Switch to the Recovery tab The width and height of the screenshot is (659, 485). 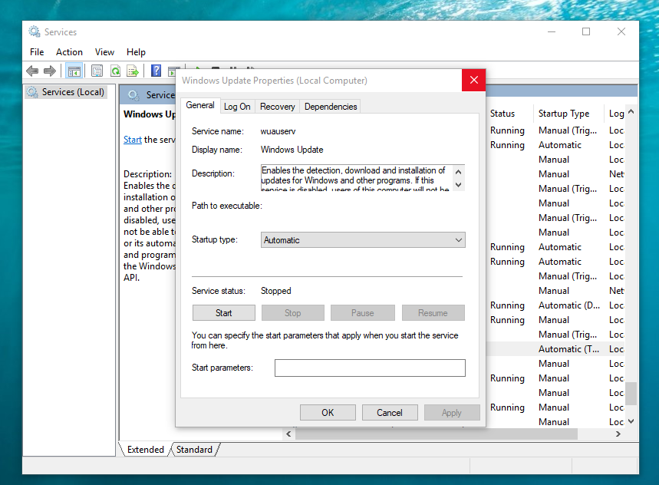tap(278, 107)
